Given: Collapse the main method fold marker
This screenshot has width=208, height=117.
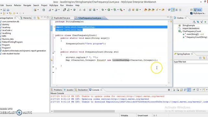Looking at the screenshot, I should pyautogui.click(x=54, y=38).
